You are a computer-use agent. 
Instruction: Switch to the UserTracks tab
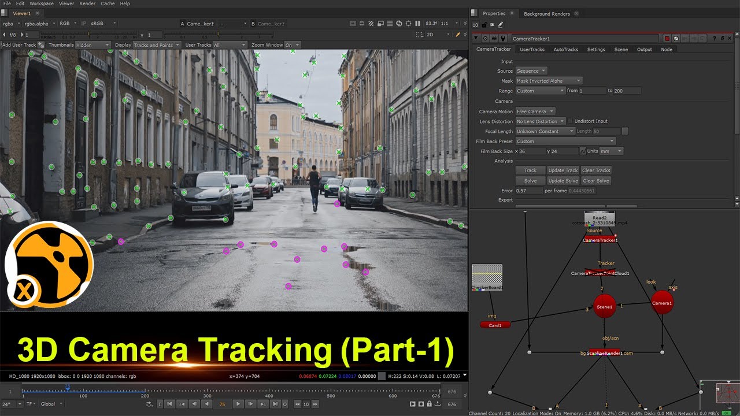[x=532, y=50]
